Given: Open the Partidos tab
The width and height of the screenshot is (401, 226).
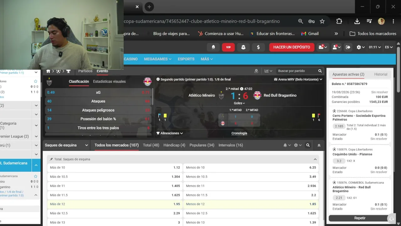Looking at the screenshot, I should coord(85,71).
